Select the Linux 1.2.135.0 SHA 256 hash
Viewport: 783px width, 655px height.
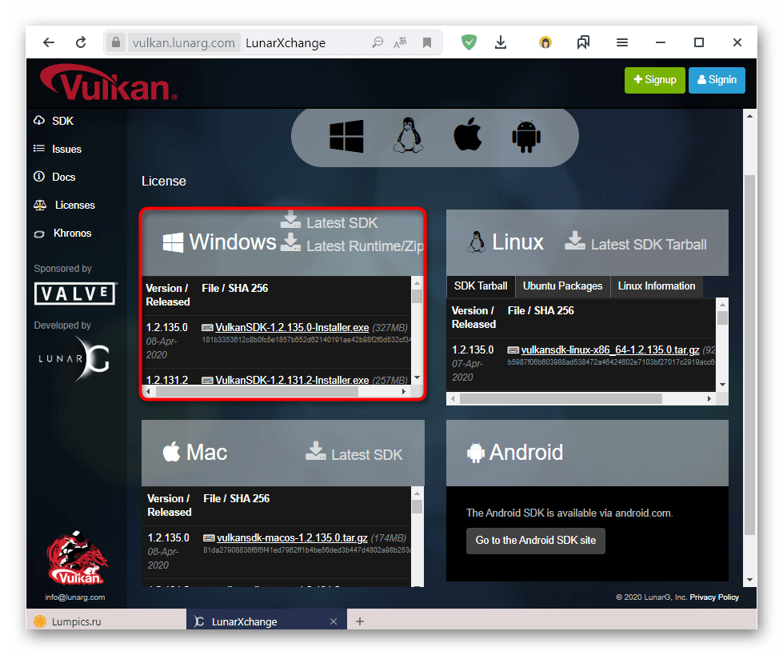[x=611, y=362]
